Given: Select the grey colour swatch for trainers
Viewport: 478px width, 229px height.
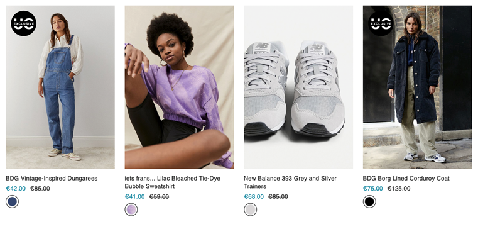Looking at the screenshot, I should [x=250, y=209].
